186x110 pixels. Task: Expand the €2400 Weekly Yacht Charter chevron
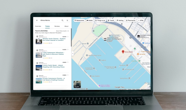(68, 37)
